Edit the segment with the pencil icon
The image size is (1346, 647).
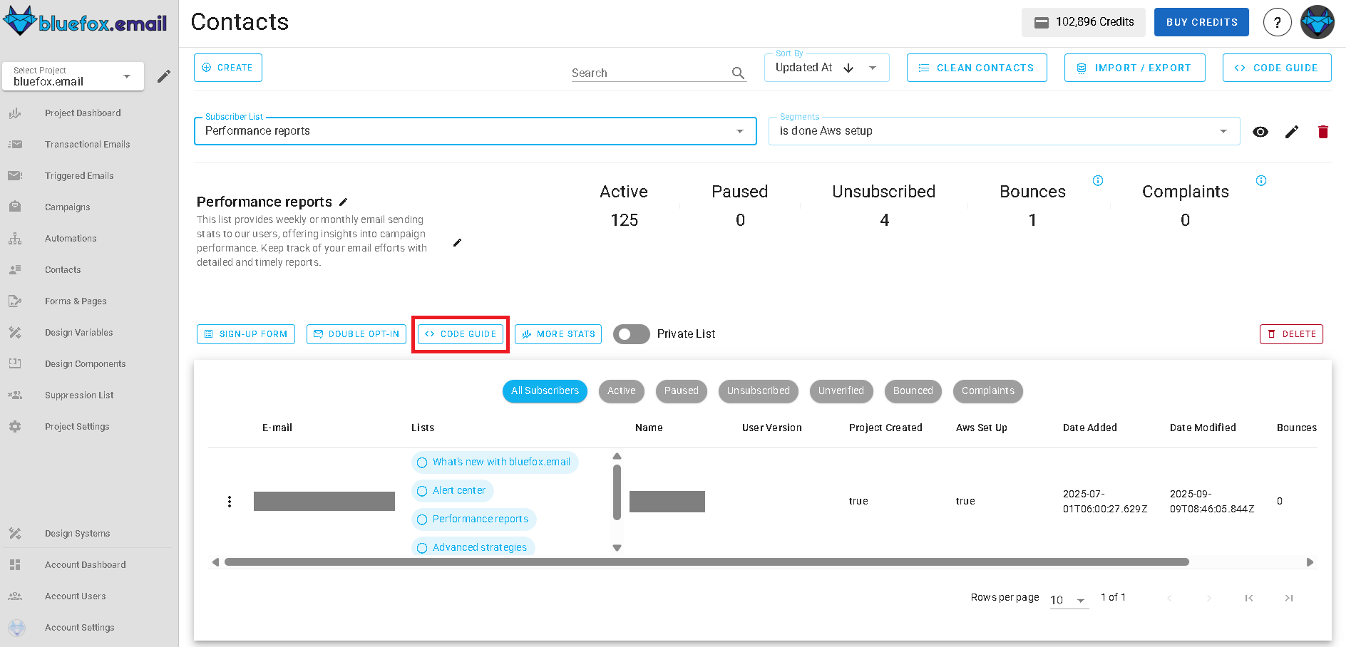[x=1292, y=132]
